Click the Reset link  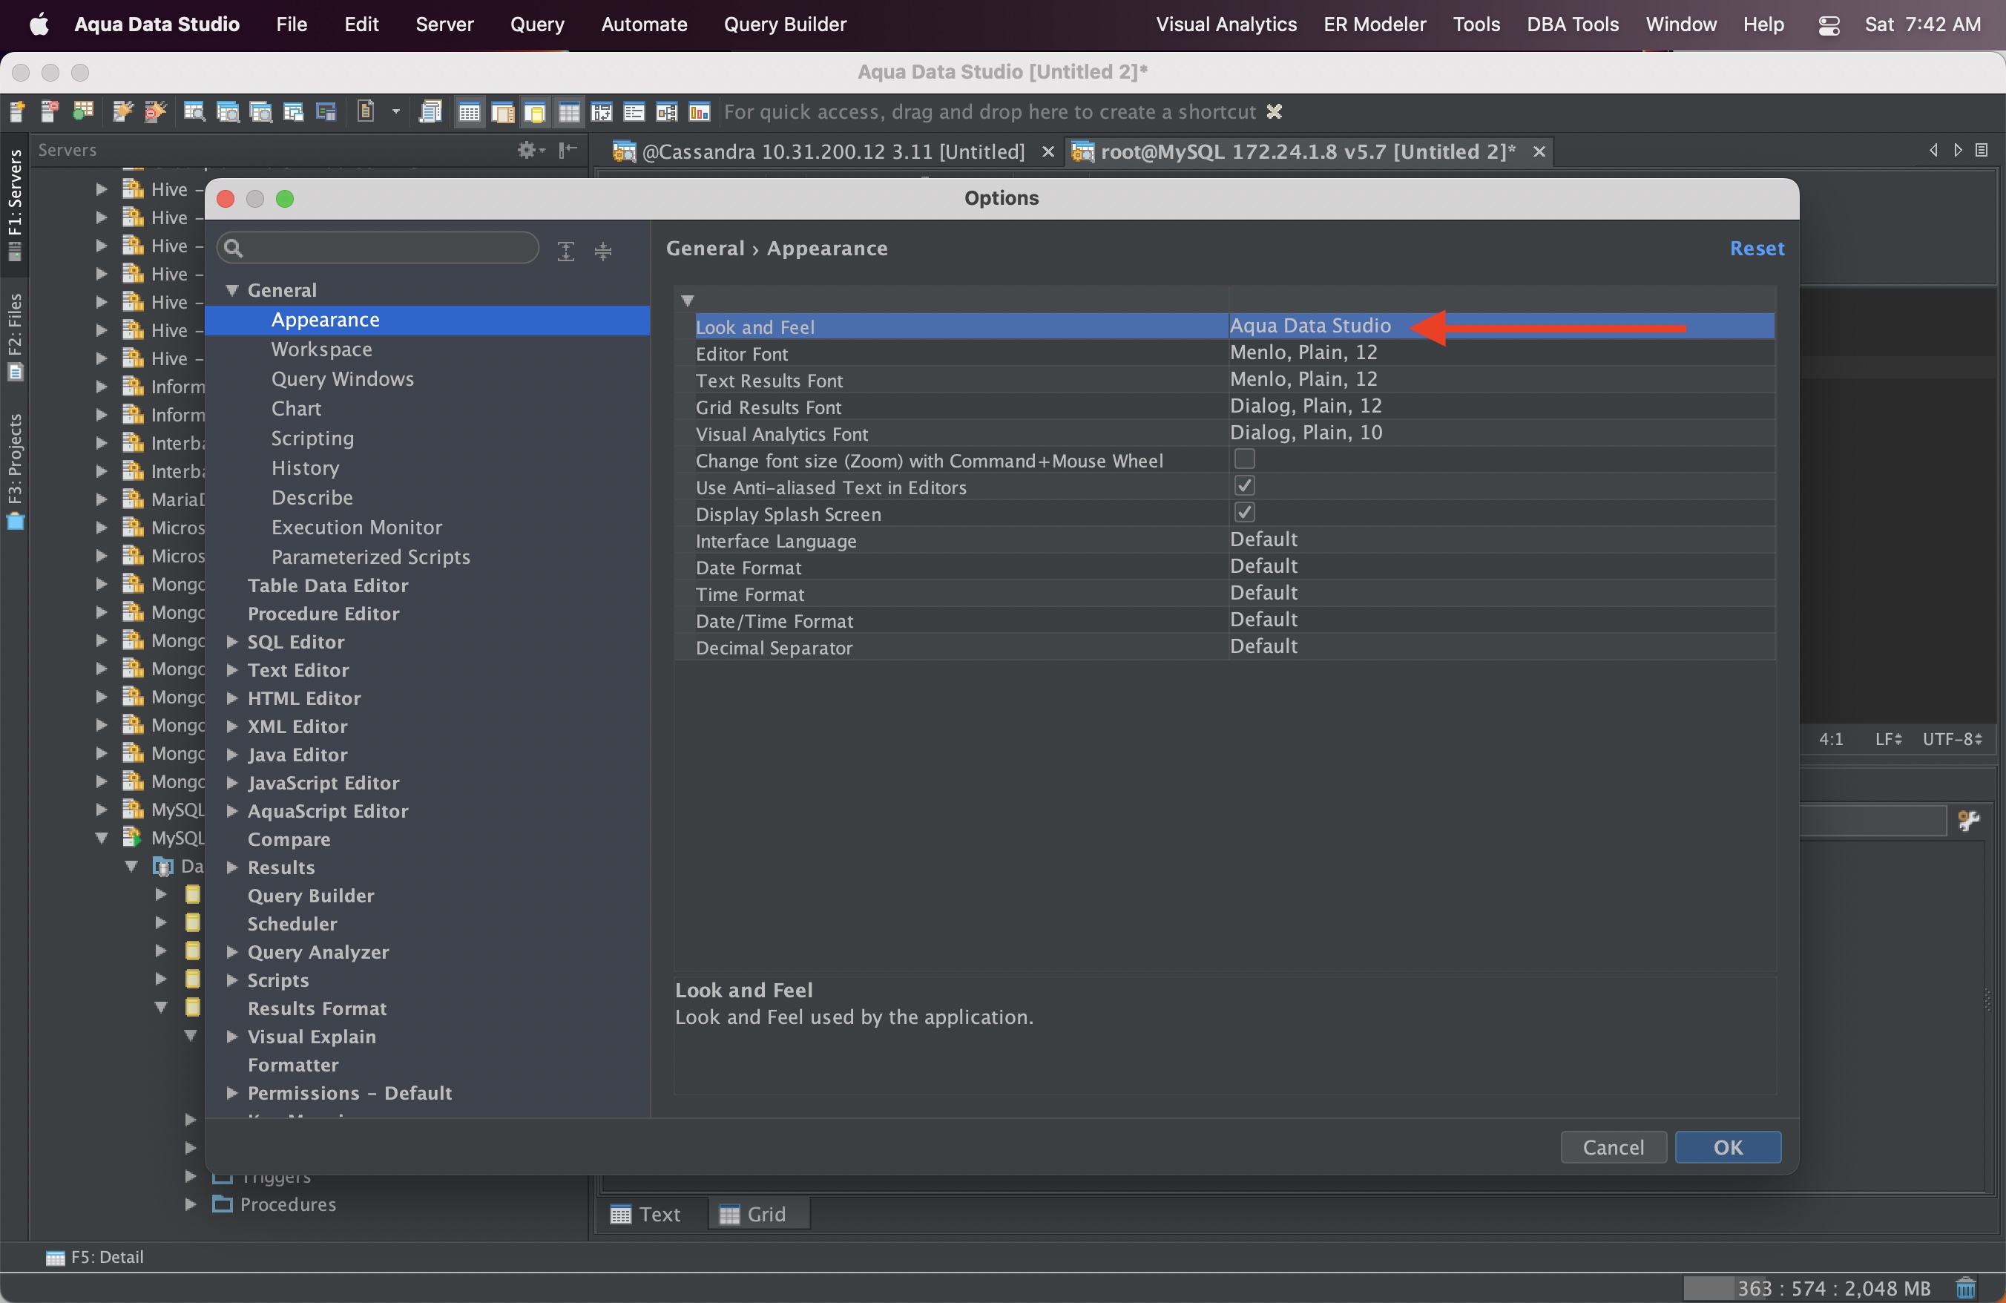tap(1757, 249)
